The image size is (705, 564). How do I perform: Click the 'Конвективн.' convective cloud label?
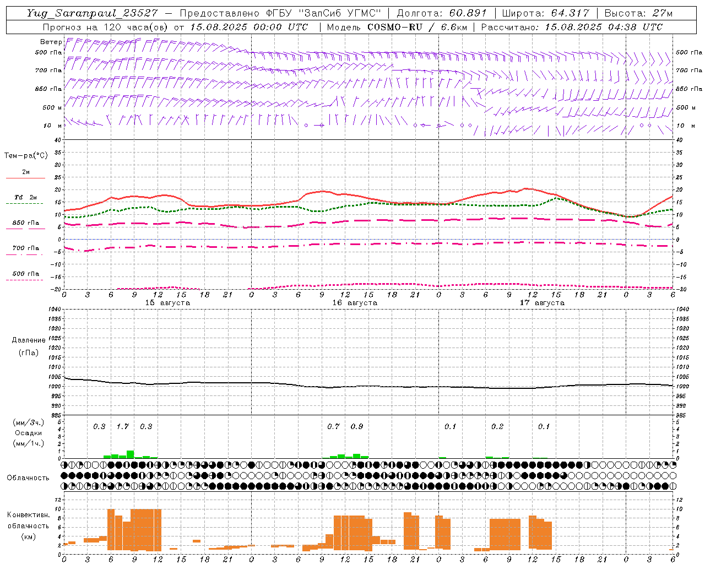(x=29, y=514)
